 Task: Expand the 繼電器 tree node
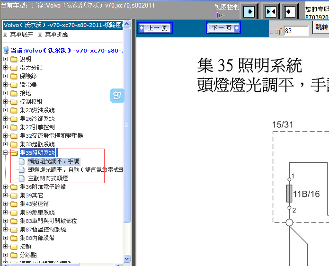[x=6, y=85]
